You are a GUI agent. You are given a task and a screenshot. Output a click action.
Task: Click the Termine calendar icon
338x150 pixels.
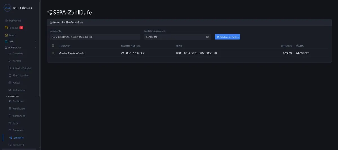click(6, 28)
